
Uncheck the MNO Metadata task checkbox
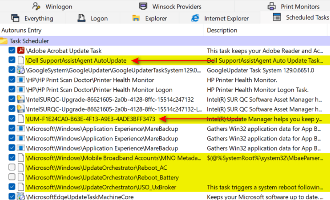12,157
